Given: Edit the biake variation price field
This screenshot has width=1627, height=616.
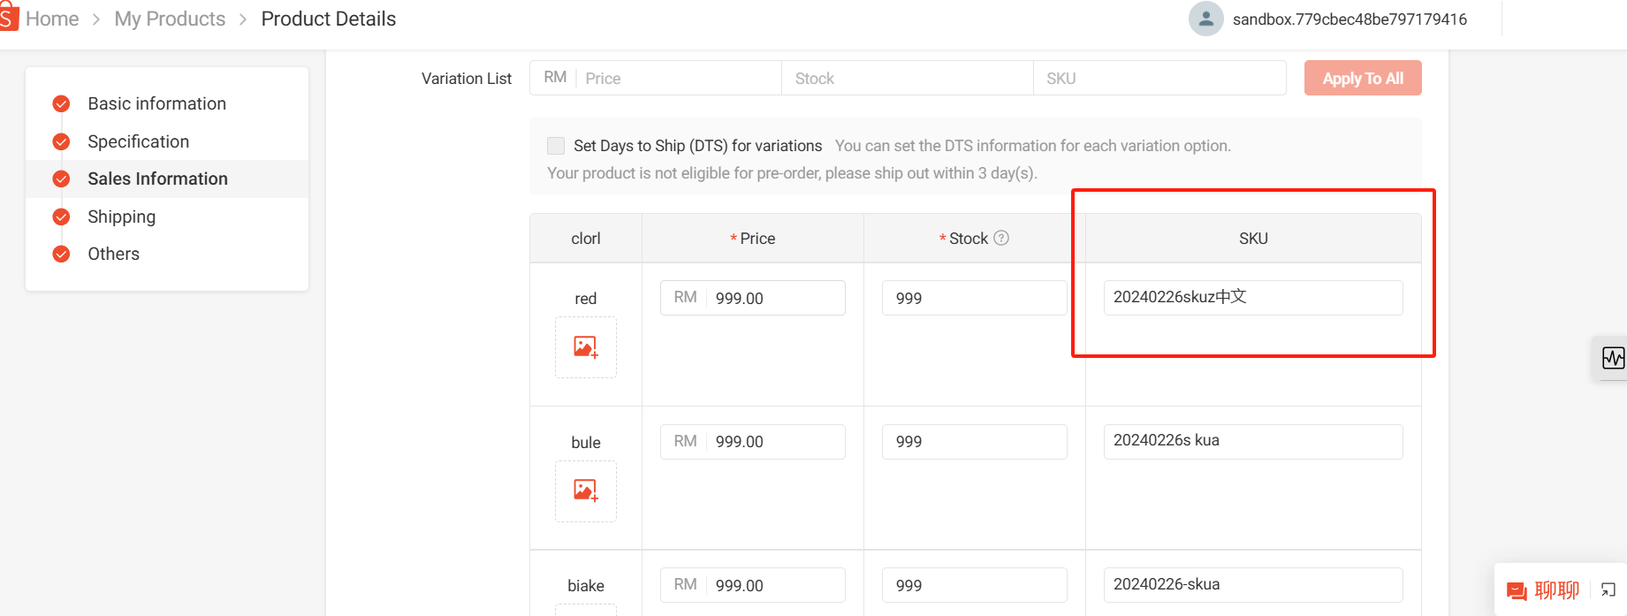Looking at the screenshot, I should point(753,585).
